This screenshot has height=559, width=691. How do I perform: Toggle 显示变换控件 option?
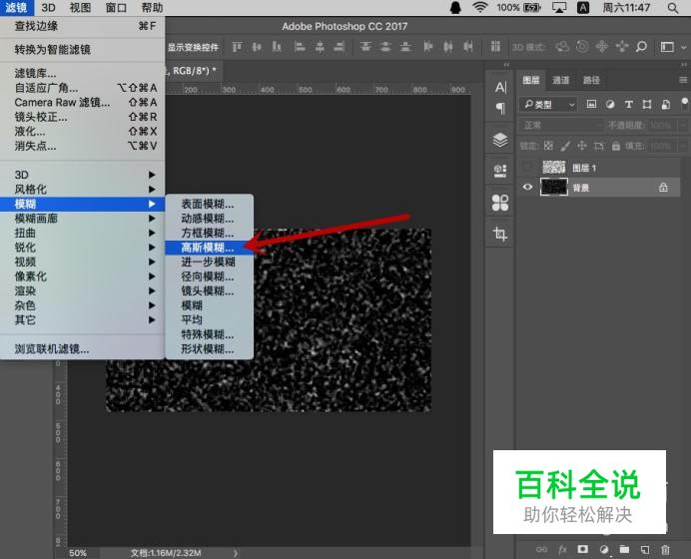pos(193,47)
